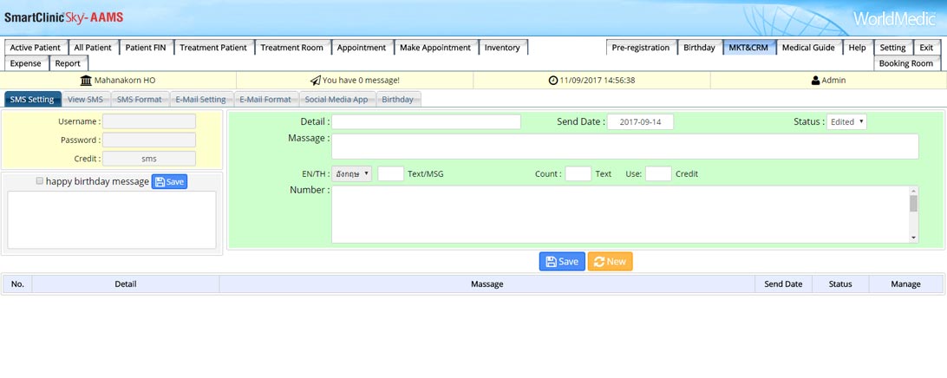Click the bank icon beside Mahanakorn HO
This screenshot has height=378, width=947.
[86, 81]
